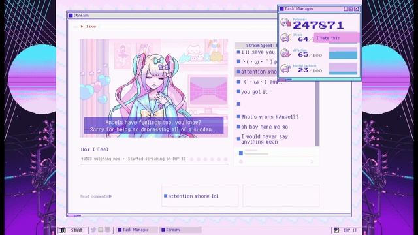Click the KAngel stream video
Image resolution: width=418 pixels, height=235 pixels.
154,88
